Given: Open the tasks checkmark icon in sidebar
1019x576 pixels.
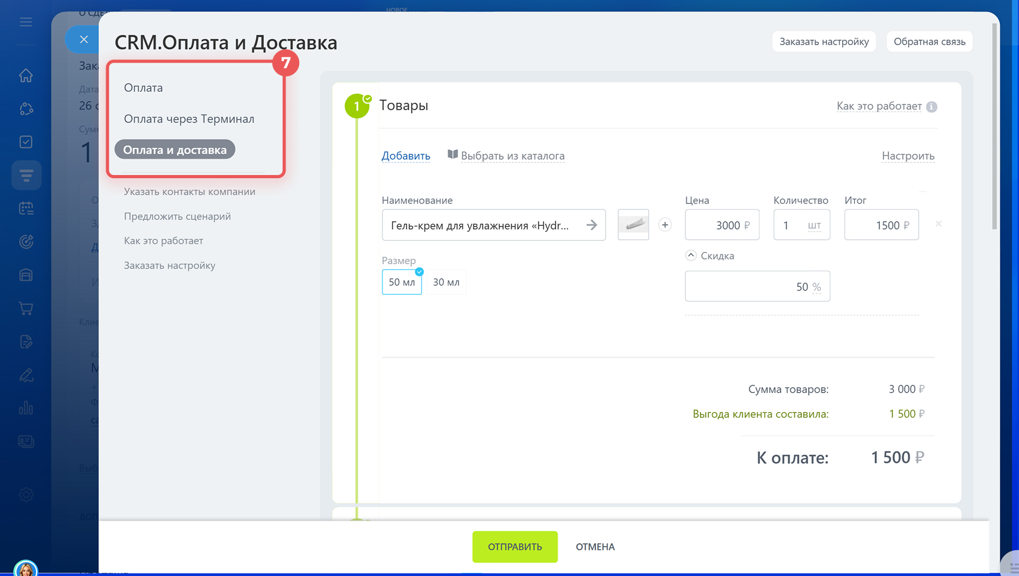Looking at the screenshot, I should (x=25, y=142).
